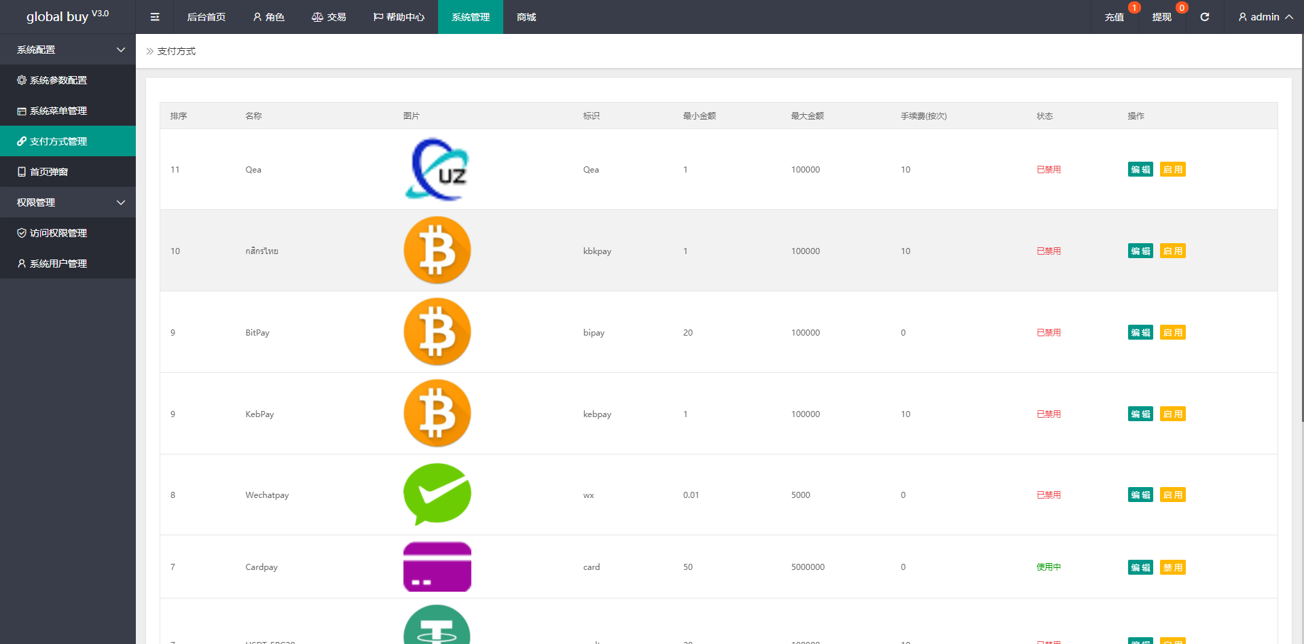The height and width of the screenshot is (644, 1304).
Task: Click the 支付方式 breadcrumb
Action: point(177,51)
